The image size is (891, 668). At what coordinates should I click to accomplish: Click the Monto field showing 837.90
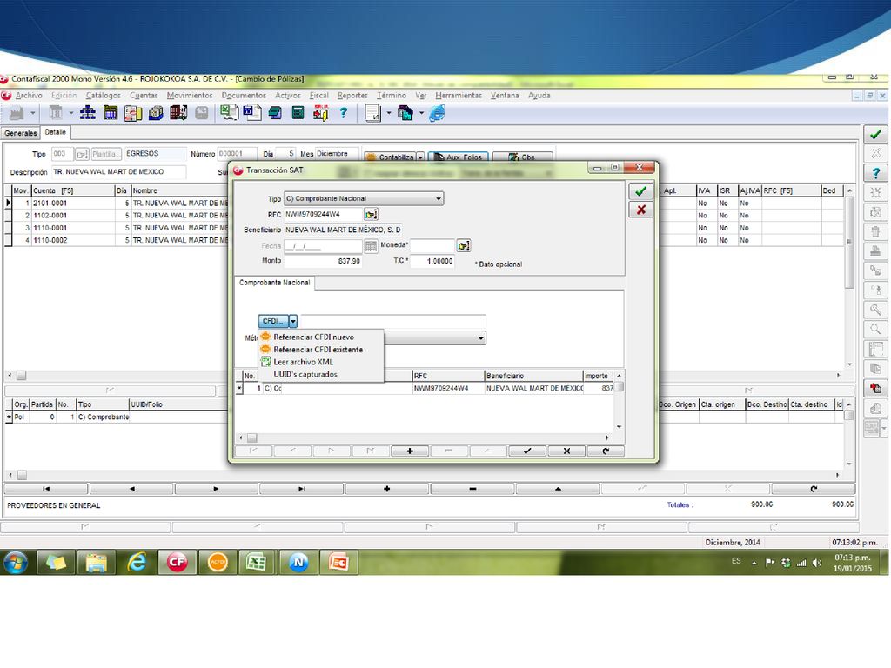pos(323,261)
